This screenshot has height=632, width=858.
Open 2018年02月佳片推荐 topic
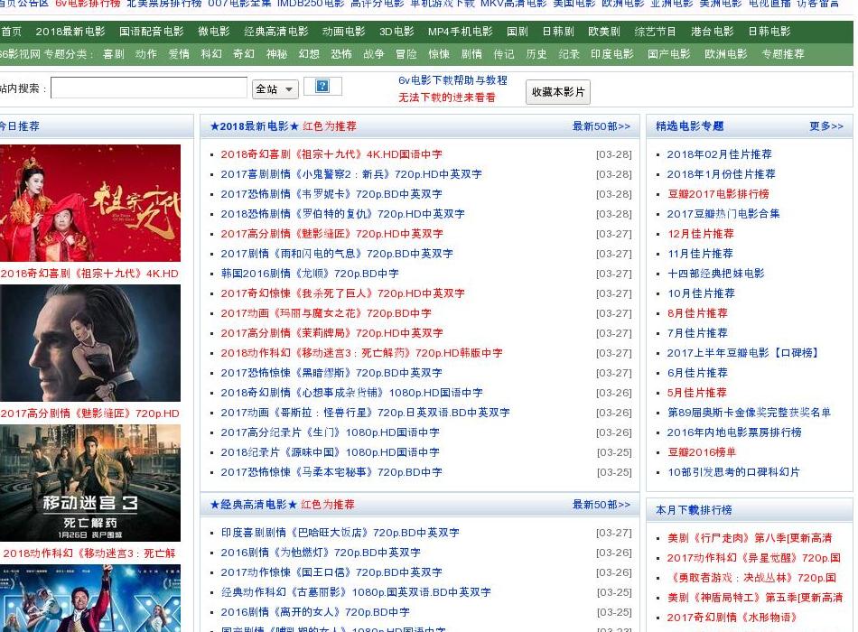tap(719, 154)
